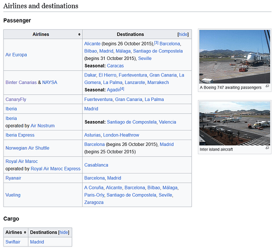Follow the El Hierro destination link

(107, 75)
